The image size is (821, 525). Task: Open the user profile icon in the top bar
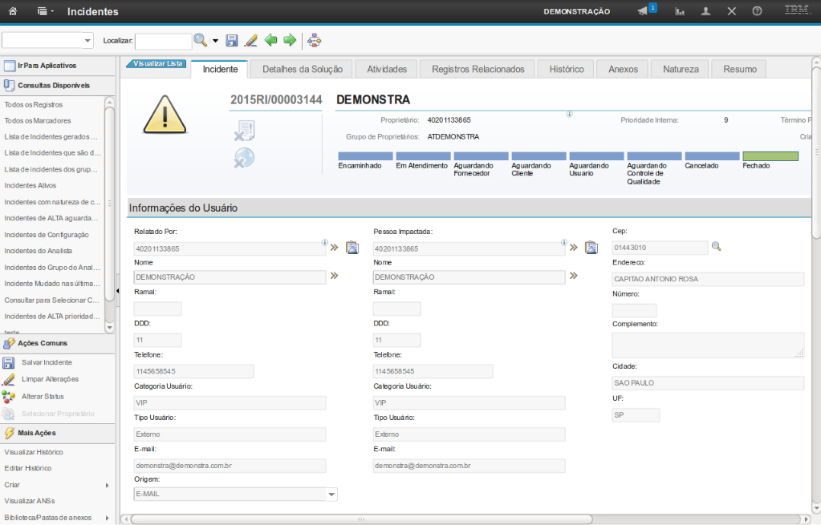[x=705, y=12]
